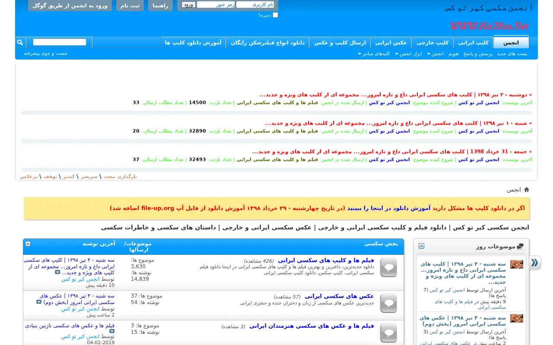
Task: Open the تقویم calendar link
Action: pyautogui.click(x=454, y=54)
